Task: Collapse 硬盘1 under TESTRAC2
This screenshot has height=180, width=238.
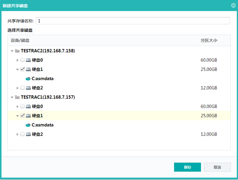Action: (x=17, y=69)
